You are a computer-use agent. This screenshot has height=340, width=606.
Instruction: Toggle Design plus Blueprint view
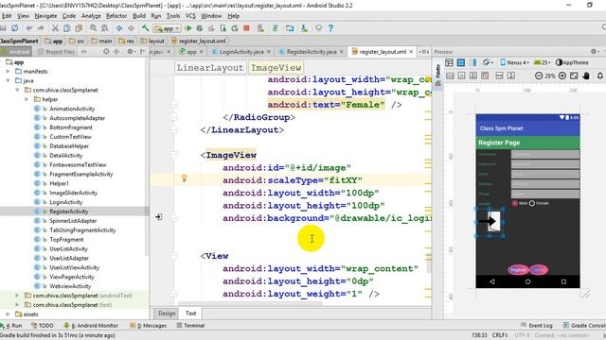472,62
